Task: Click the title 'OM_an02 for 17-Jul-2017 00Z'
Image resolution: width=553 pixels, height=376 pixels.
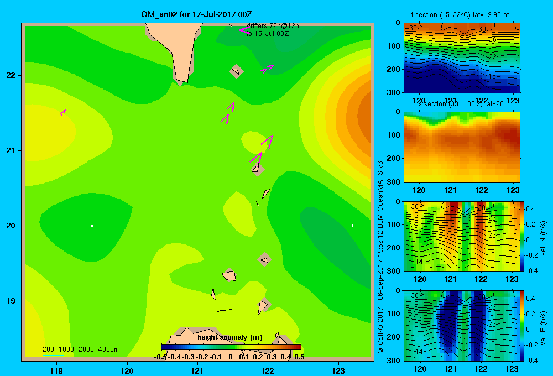Action: point(196,14)
